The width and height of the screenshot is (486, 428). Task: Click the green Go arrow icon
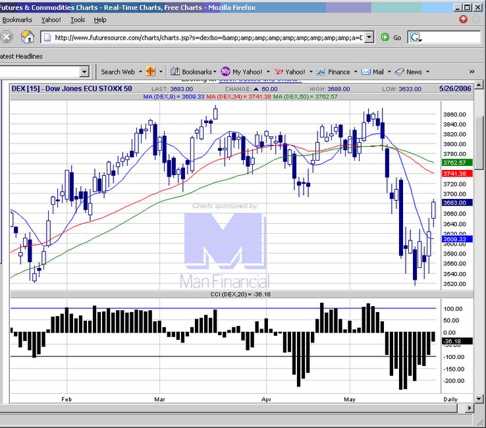click(385, 37)
